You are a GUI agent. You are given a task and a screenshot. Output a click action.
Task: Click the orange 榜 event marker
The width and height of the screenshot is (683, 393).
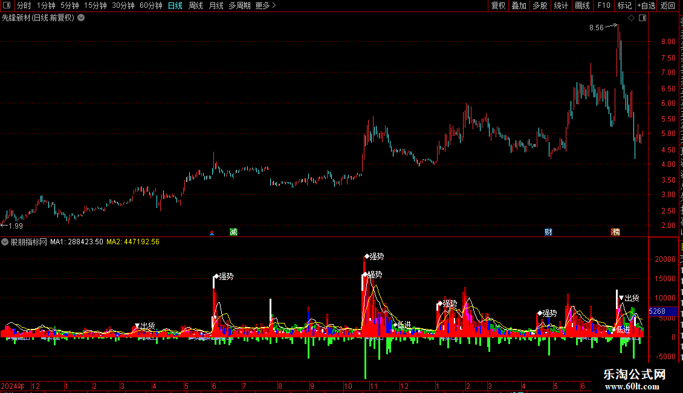tap(615, 232)
